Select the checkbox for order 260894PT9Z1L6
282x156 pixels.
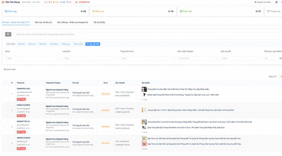(5, 127)
